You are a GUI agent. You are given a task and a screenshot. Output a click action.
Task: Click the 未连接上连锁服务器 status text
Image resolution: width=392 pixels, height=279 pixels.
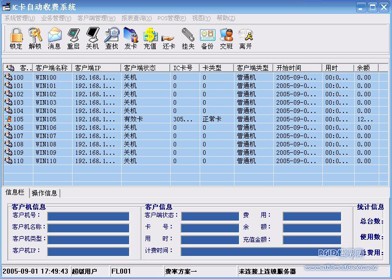point(267,272)
